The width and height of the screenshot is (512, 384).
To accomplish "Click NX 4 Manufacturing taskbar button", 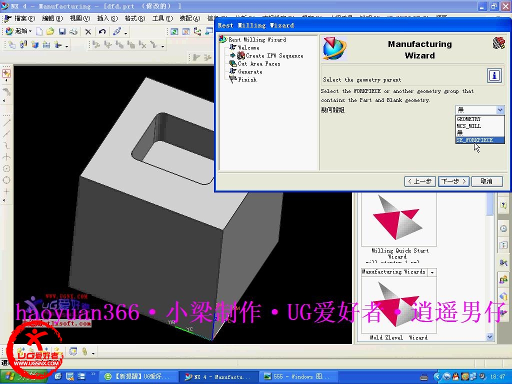I will (219, 376).
